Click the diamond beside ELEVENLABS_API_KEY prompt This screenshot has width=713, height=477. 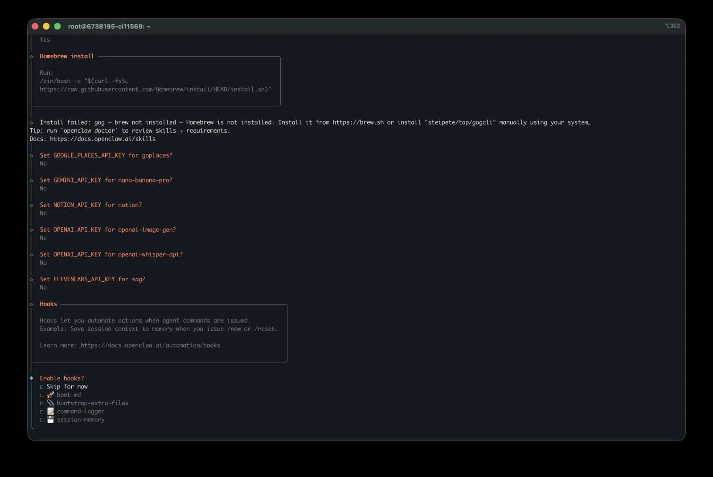coord(32,279)
